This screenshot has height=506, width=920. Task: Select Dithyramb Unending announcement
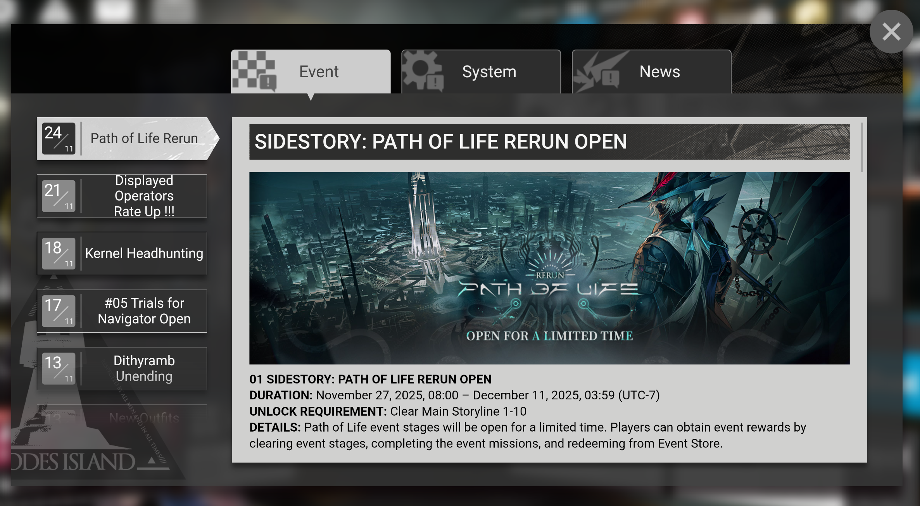[x=144, y=368]
